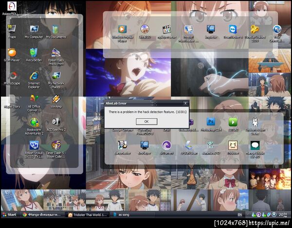Switch to the 4Manga Chrome taskbar window
Image resolution: width=292 pixels, height=228 pixels.
coord(42,215)
